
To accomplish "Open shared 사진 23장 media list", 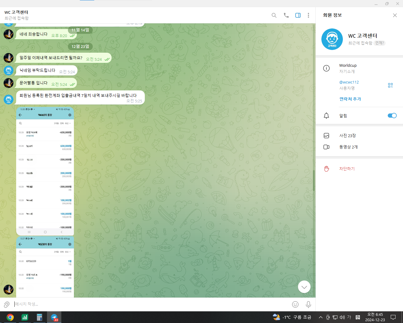I will 347,136.
